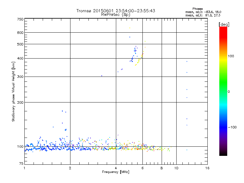Screen dimensions: 244x183
Task: Click the y-axis tick label "750"
Action: 20,19
